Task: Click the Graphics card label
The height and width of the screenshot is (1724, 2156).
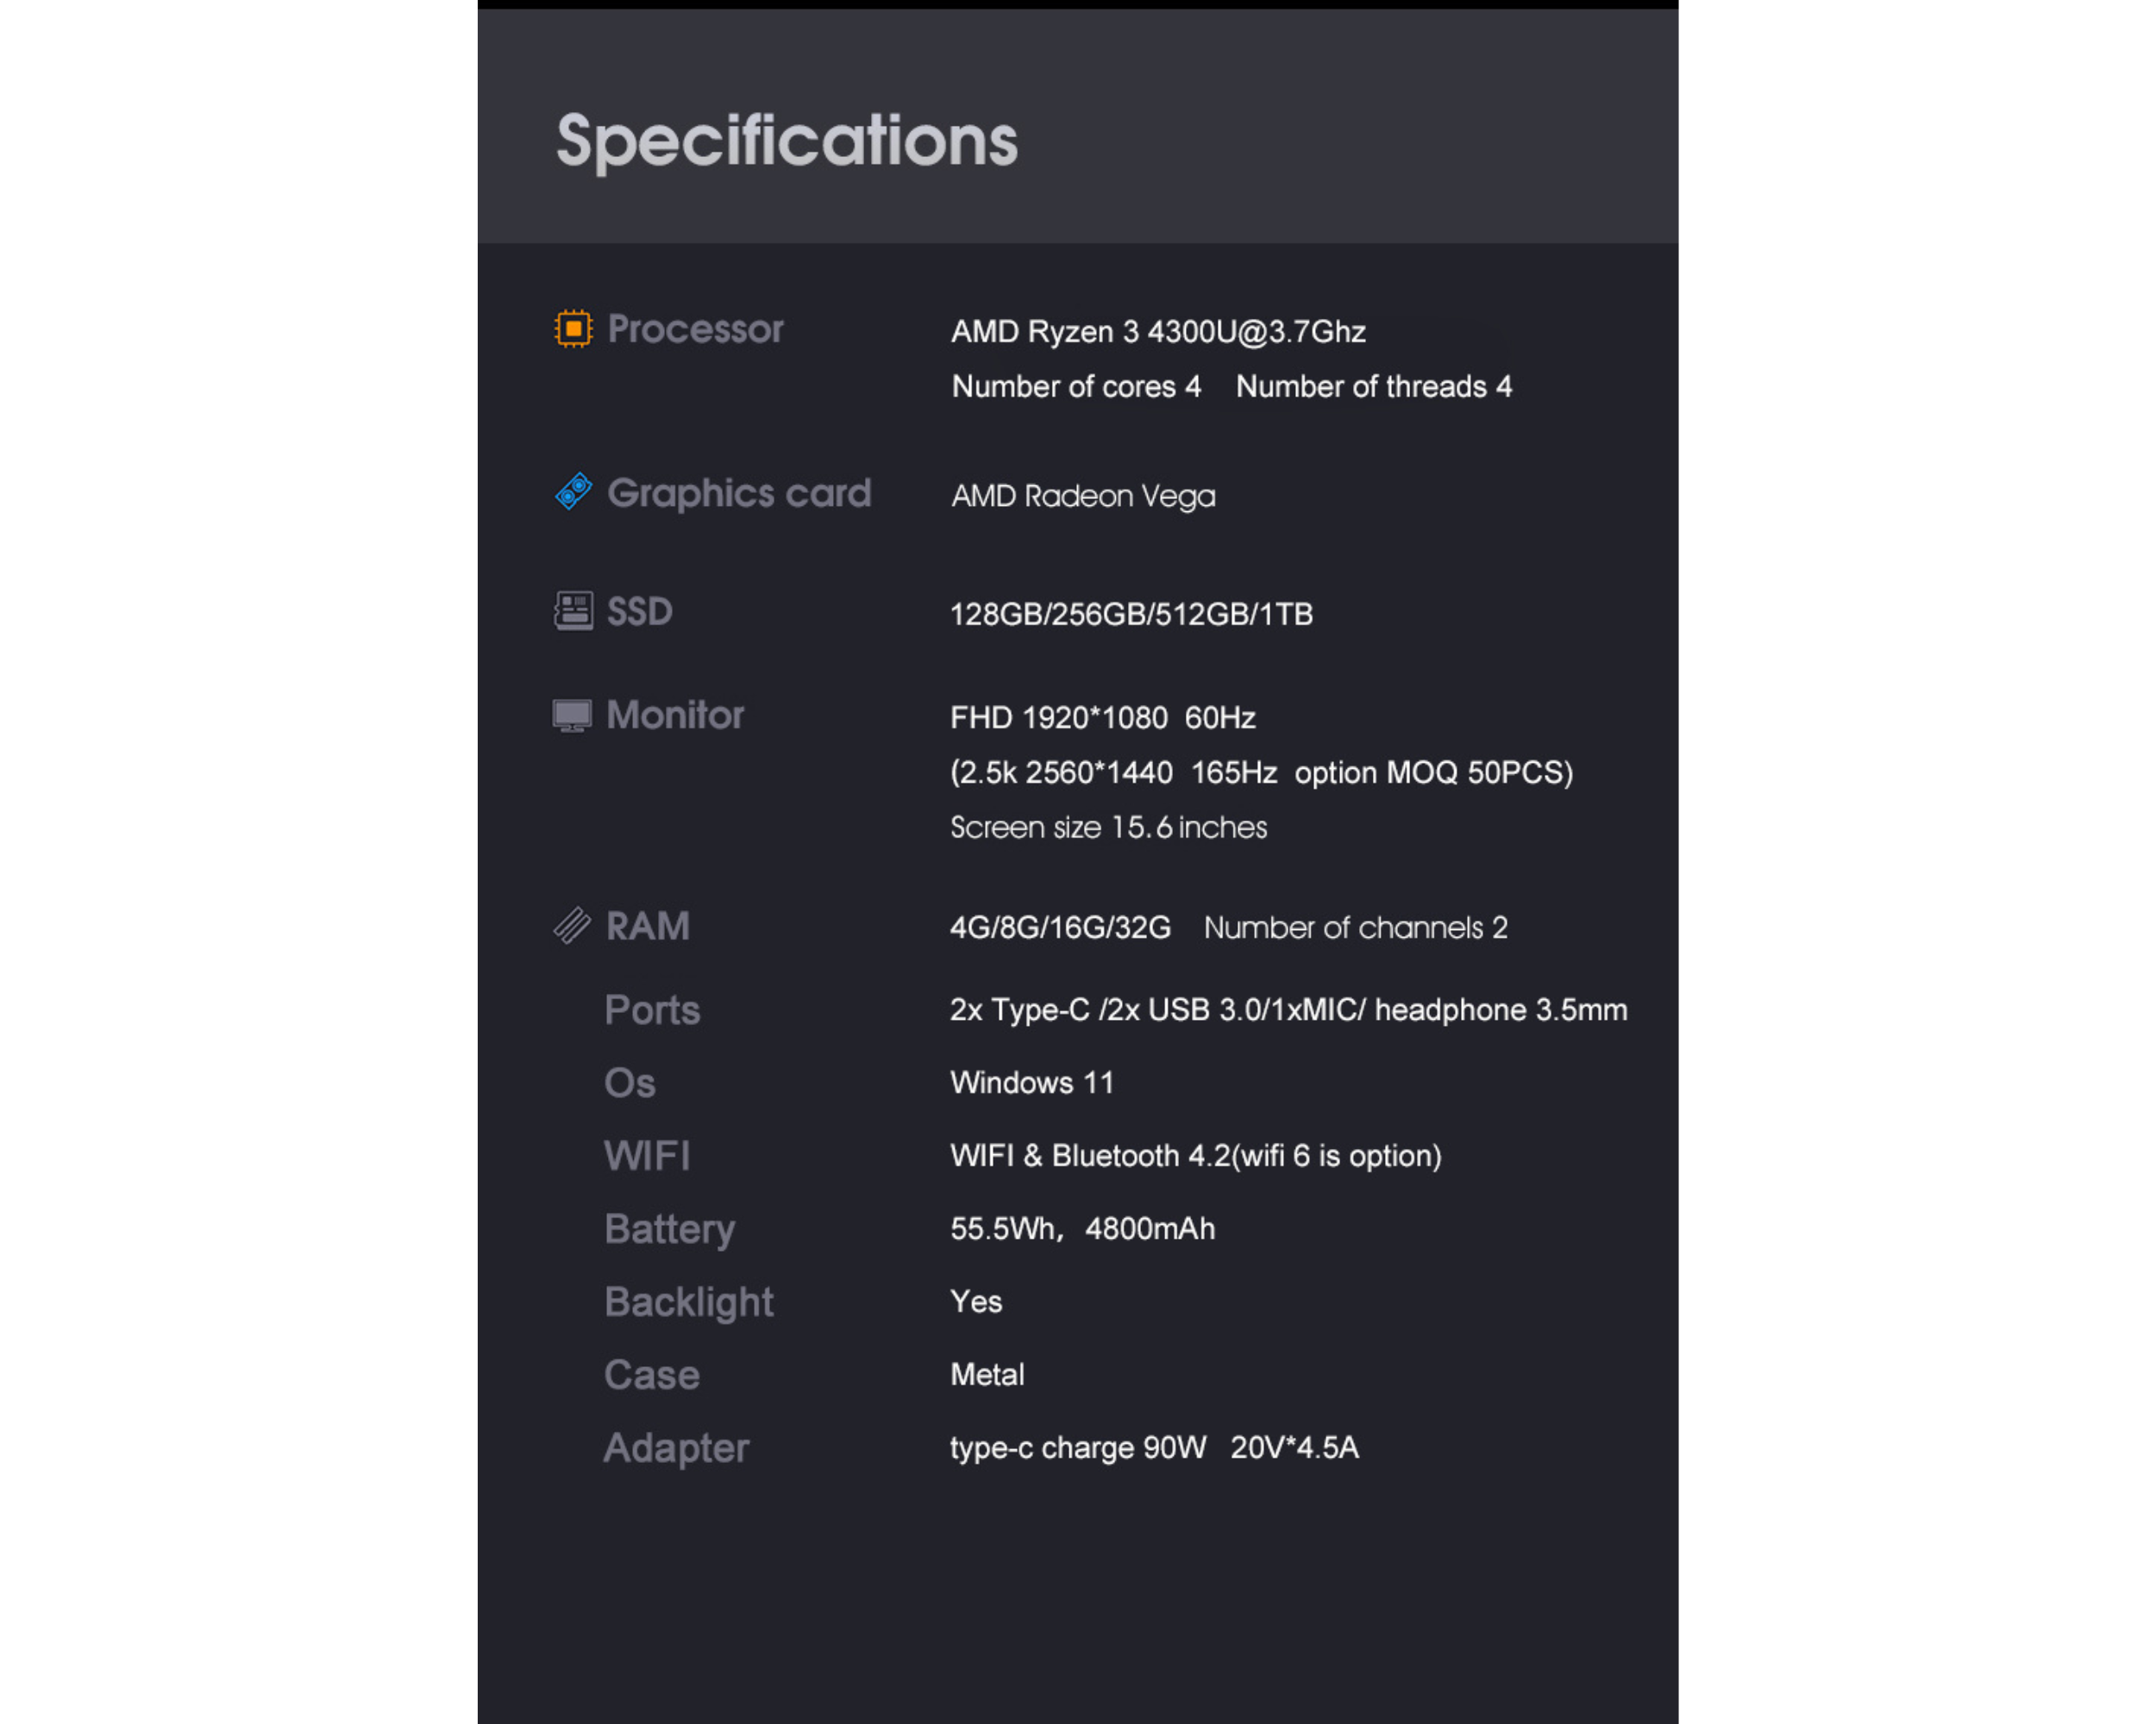Action: point(739,493)
